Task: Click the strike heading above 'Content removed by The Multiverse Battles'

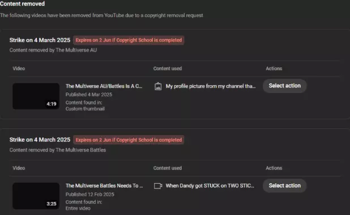Action: coord(40,140)
